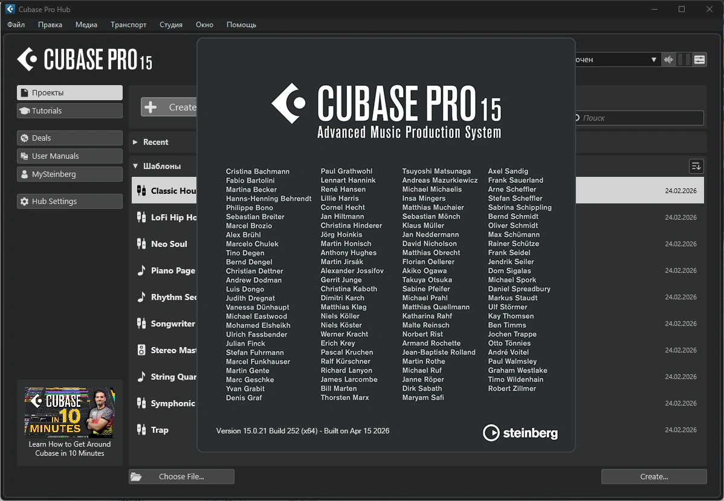Click the mixer icon beside Classic House
The image size is (724, 501).
(141, 190)
